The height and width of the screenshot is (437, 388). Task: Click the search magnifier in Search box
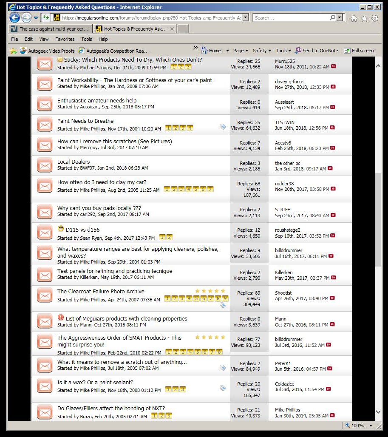pyautogui.click(x=333, y=18)
